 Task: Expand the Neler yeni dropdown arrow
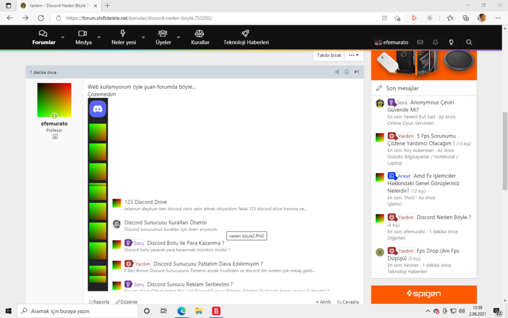pyautogui.click(x=143, y=38)
